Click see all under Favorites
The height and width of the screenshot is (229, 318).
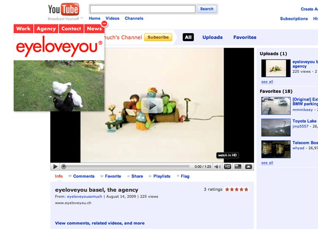267,163
